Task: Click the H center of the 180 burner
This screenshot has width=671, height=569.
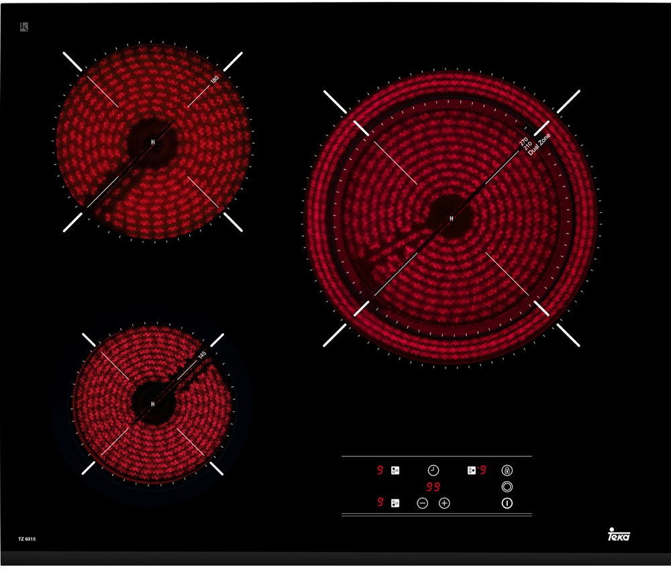Action: (153, 142)
